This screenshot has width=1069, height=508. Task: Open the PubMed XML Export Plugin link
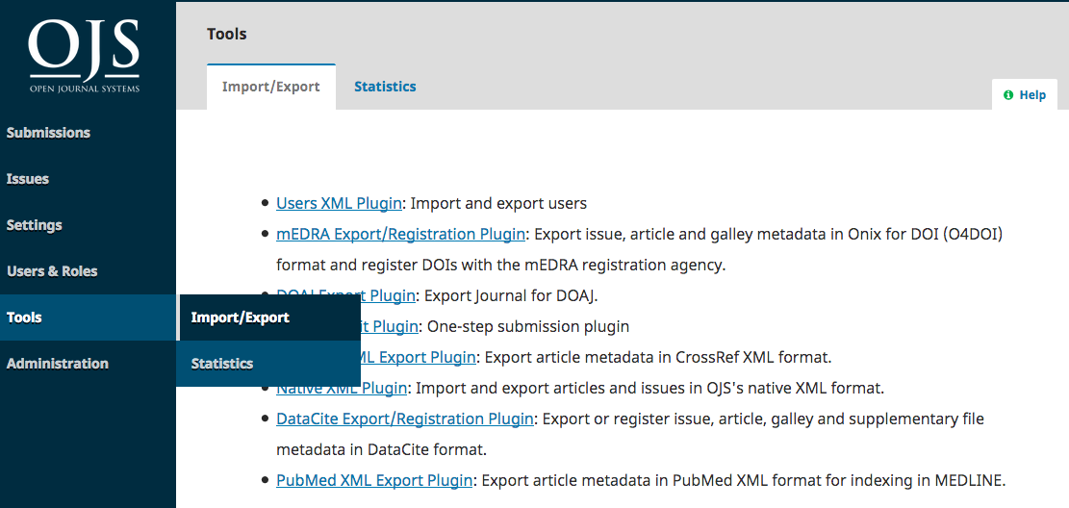(373, 480)
